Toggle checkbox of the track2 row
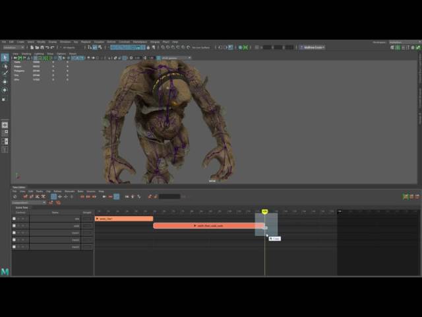 pos(14,240)
